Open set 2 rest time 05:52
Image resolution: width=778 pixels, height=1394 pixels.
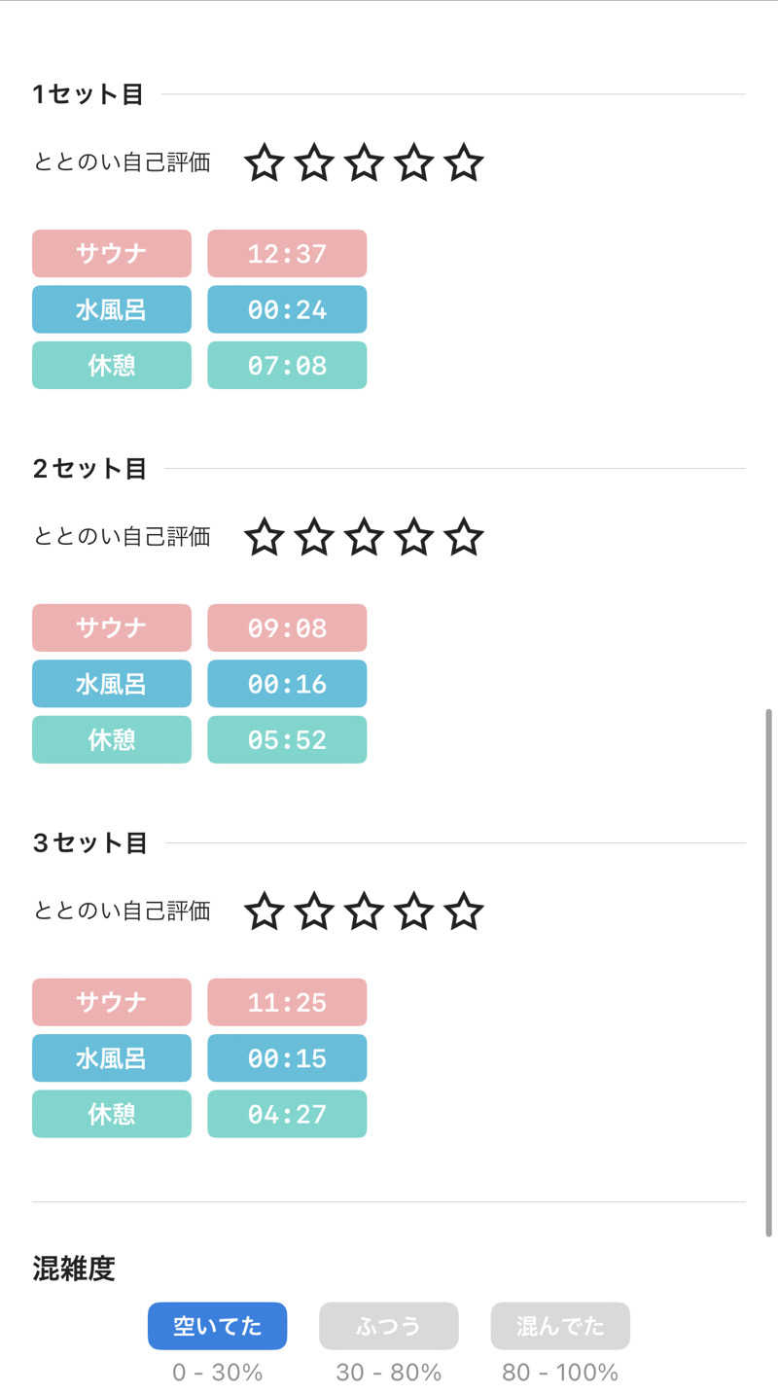pyautogui.click(x=287, y=739)
